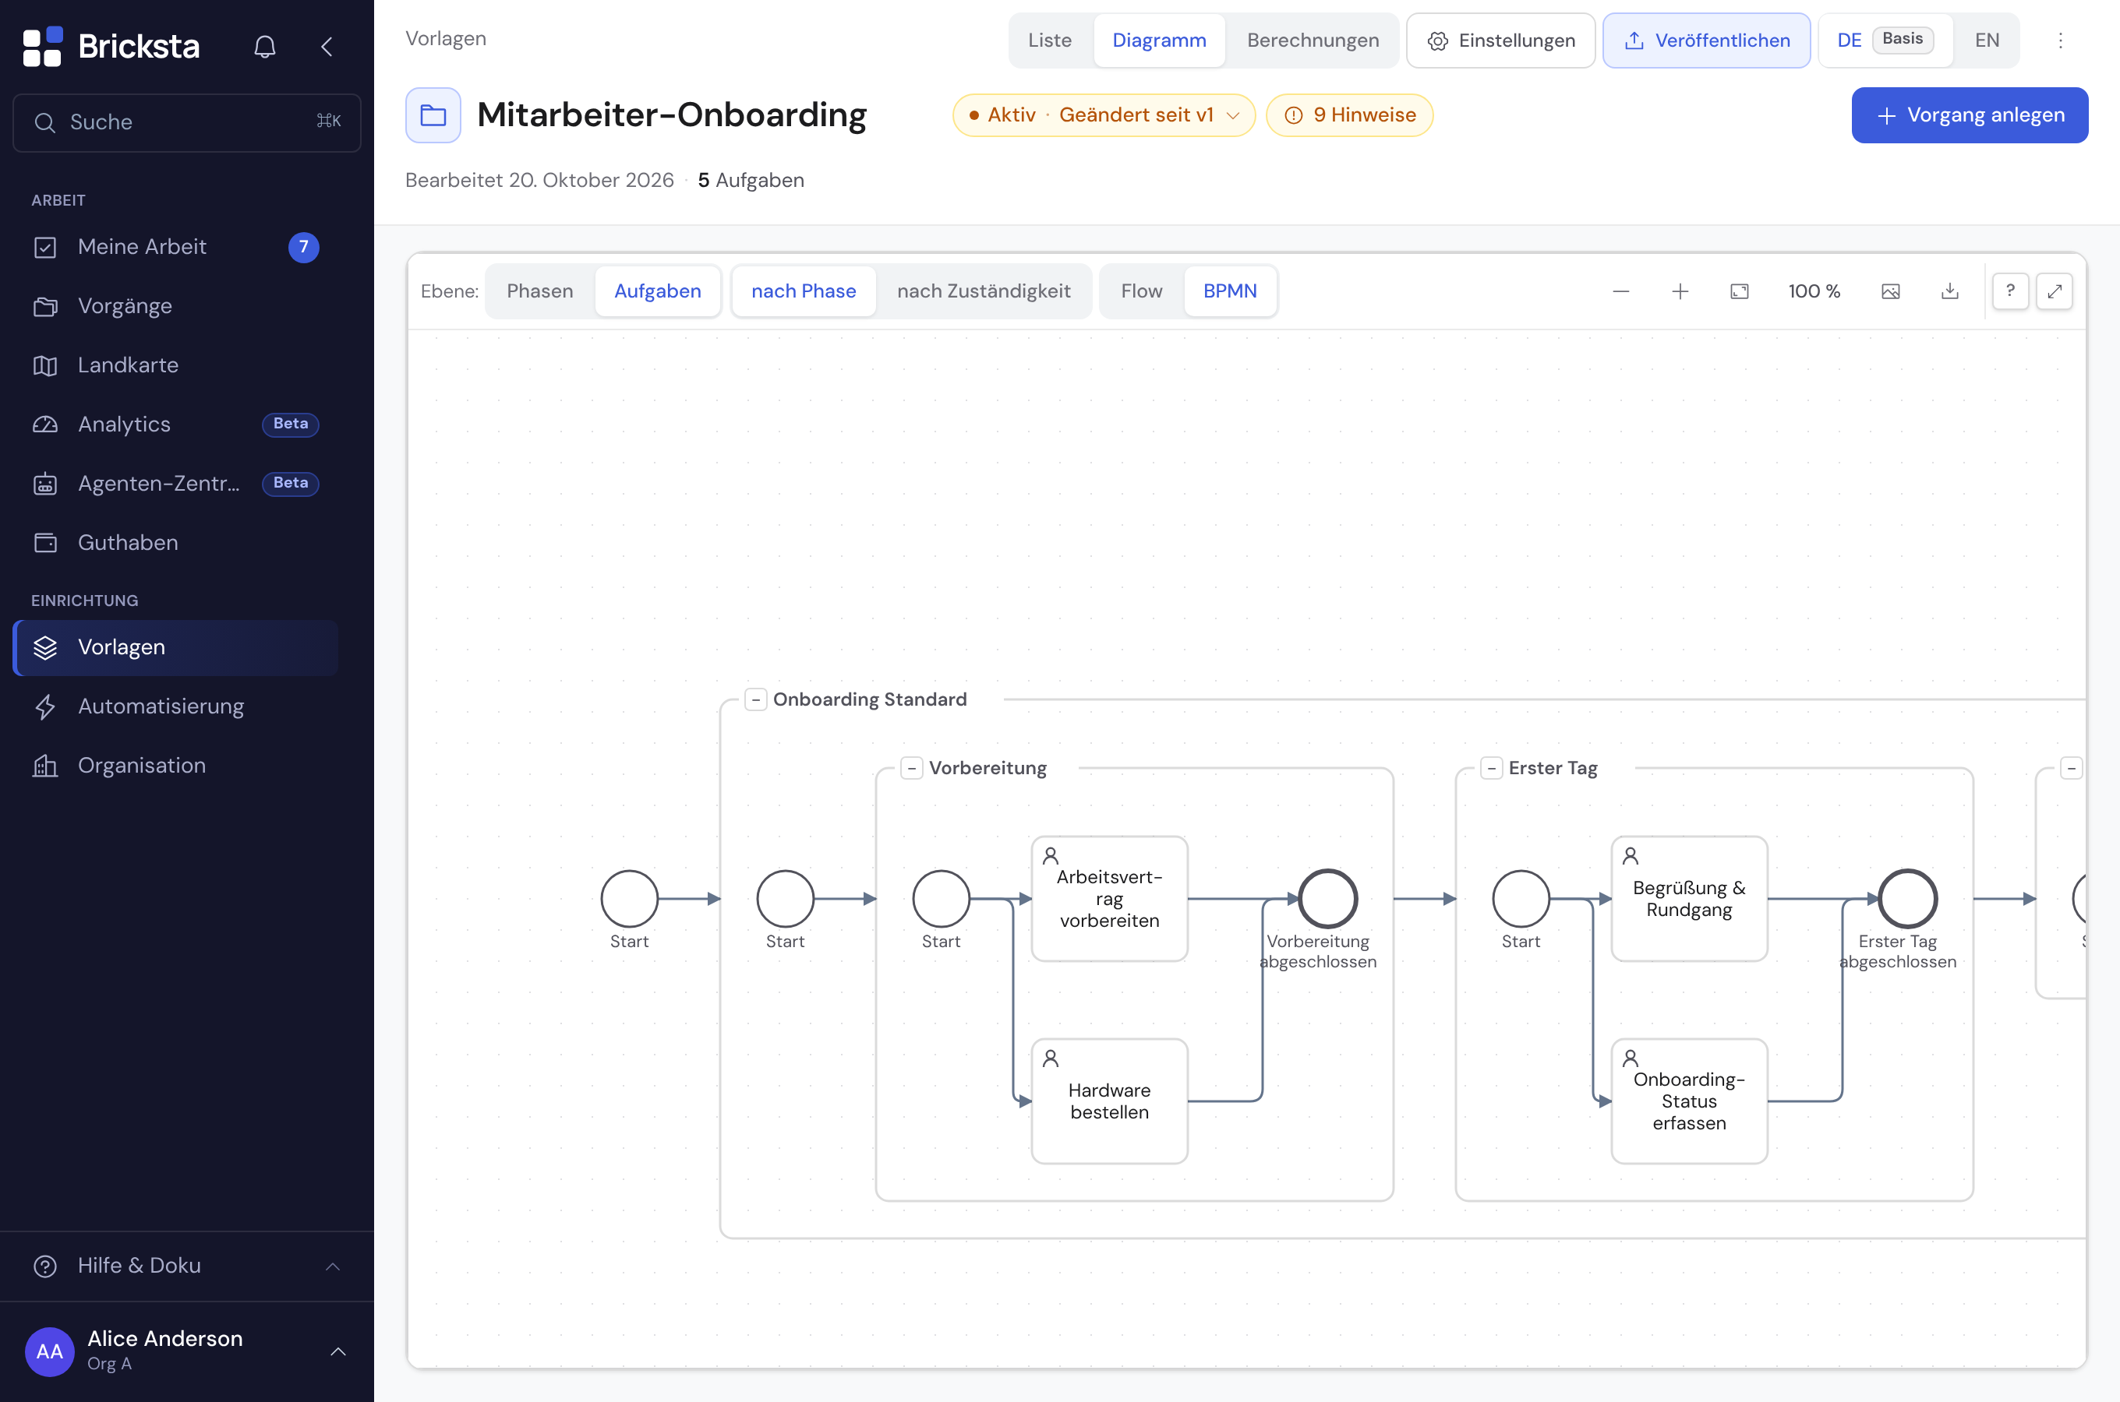The height and width of the screenshot is (1402, 2120).
Task: Switch the language to EN
Action: click(1987, 41)
